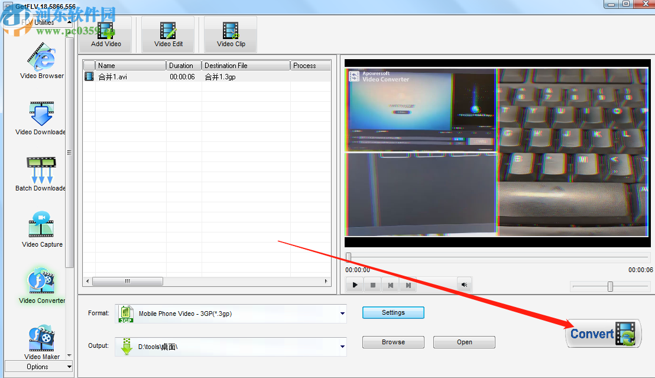Open the format Settings dialog
Screen dimensions: 655x378
click(393, 313)
